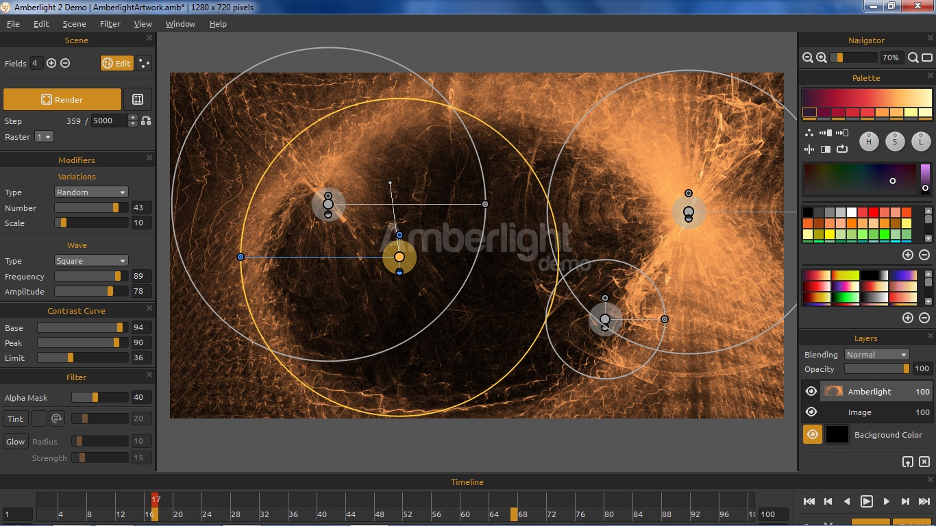The height and width of the screenshot is (526, 936).
Task: Open Variations Type dropdown showing Random
Action: (x=91, y=192)
